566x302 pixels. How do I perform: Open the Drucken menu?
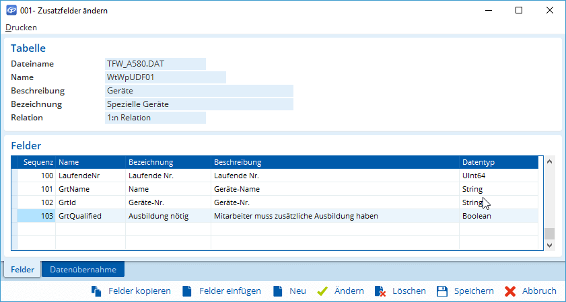[x=22, y=28]
